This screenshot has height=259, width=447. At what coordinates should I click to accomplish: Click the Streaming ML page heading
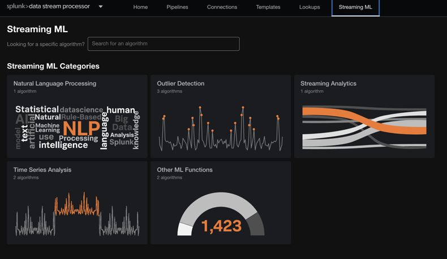pos(37,29)
